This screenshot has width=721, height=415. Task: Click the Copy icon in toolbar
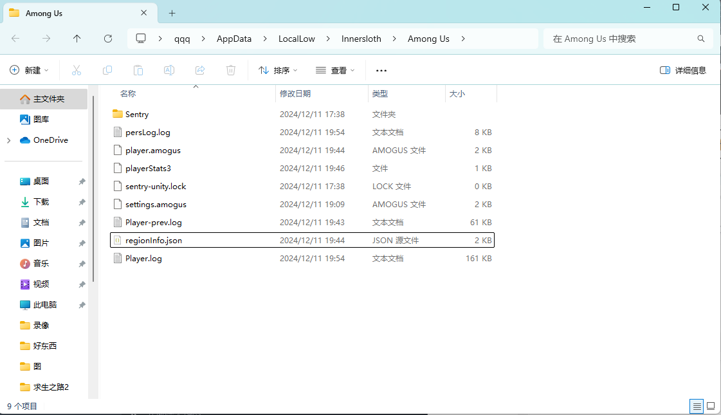coord(107,70)
